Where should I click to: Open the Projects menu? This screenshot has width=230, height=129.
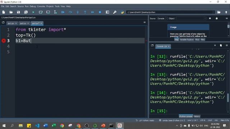coord(50,6)
